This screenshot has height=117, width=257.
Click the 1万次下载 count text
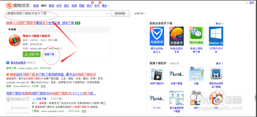56,99
